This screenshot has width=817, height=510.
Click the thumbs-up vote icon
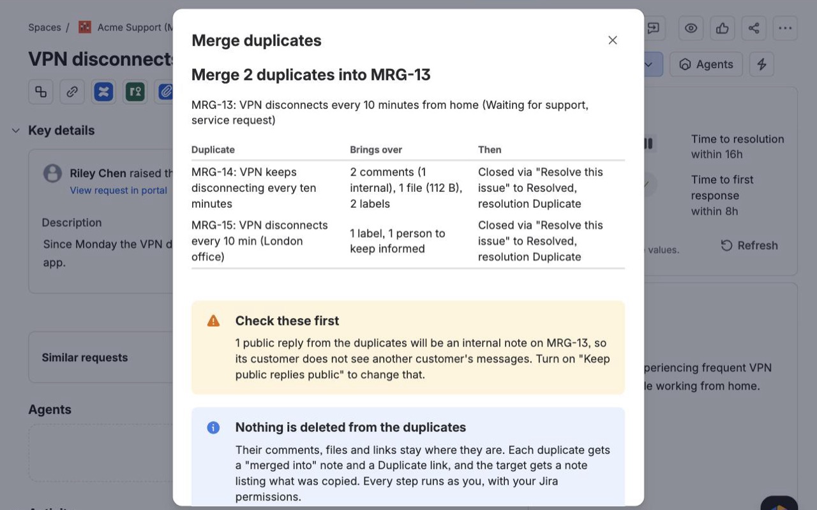(x=723, y=28)
